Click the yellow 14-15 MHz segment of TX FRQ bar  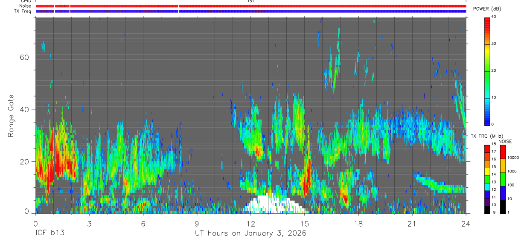coord(487,171)
